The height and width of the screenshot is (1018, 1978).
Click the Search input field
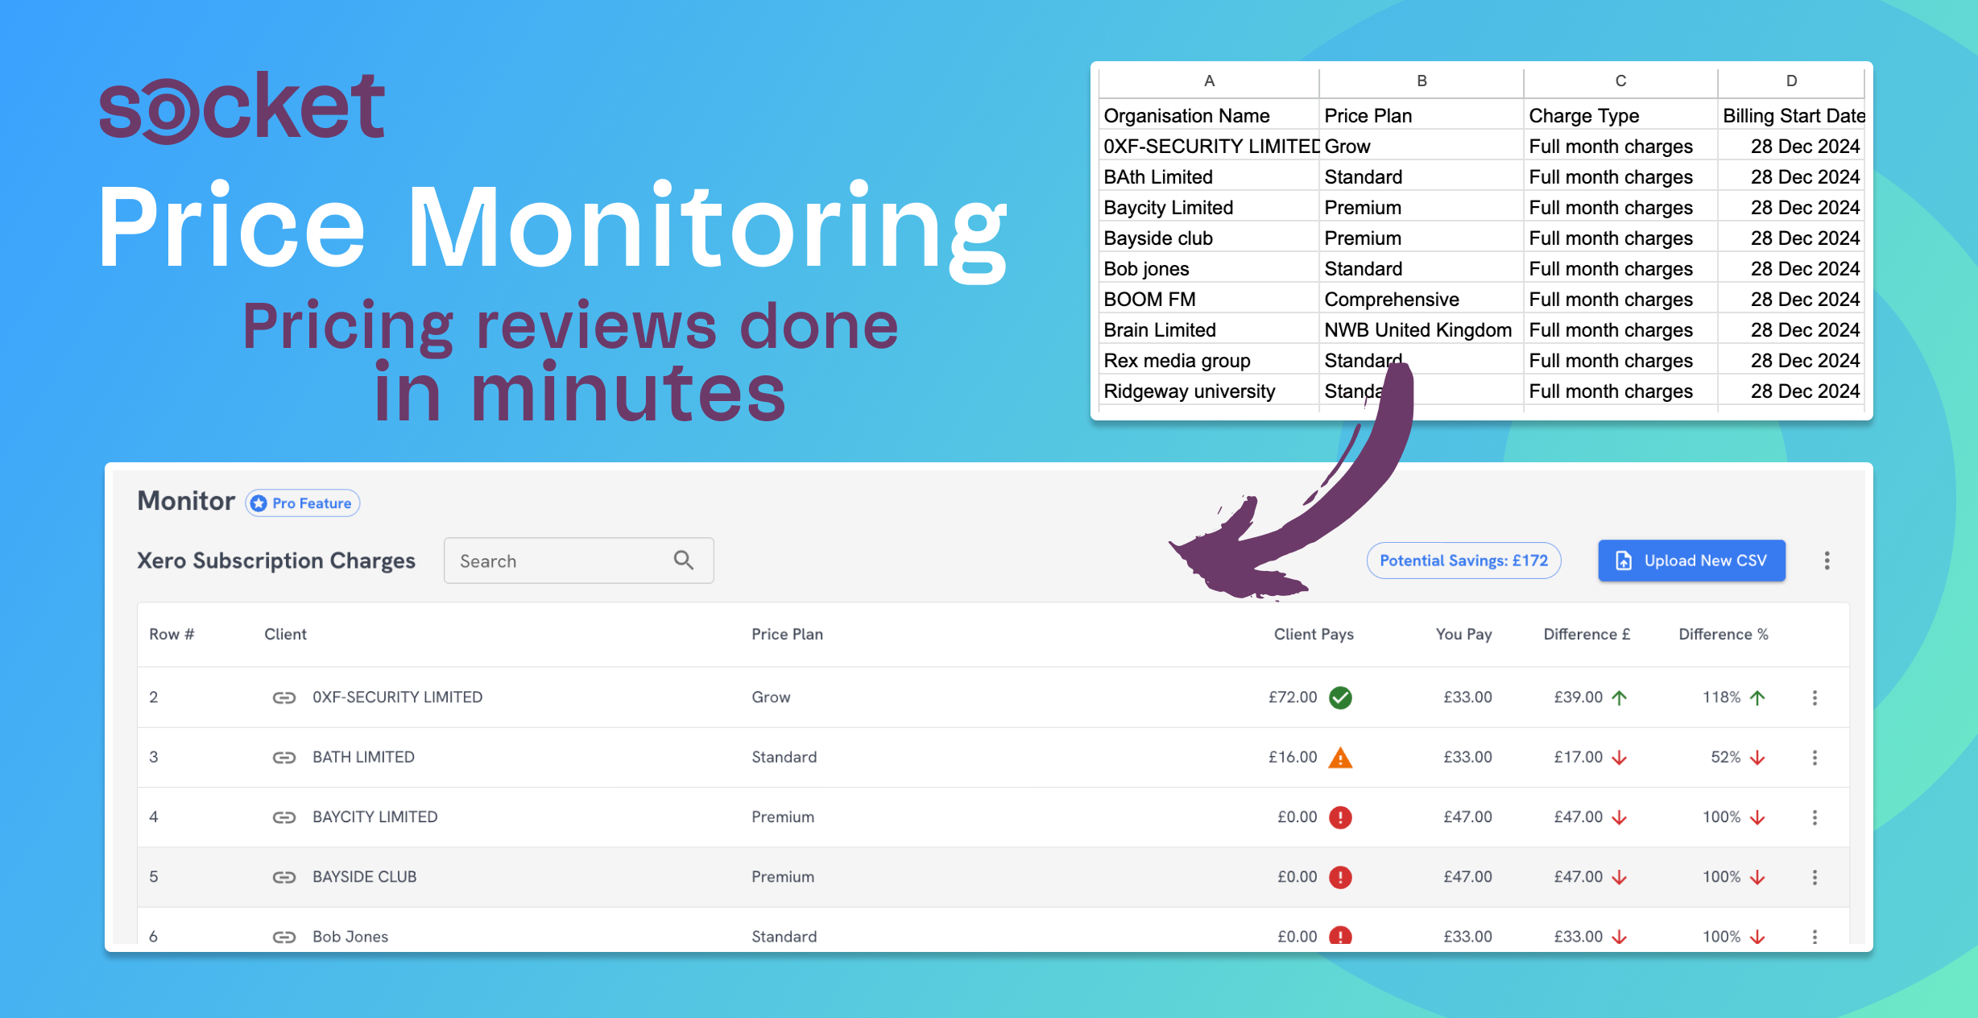coord(578,561)
